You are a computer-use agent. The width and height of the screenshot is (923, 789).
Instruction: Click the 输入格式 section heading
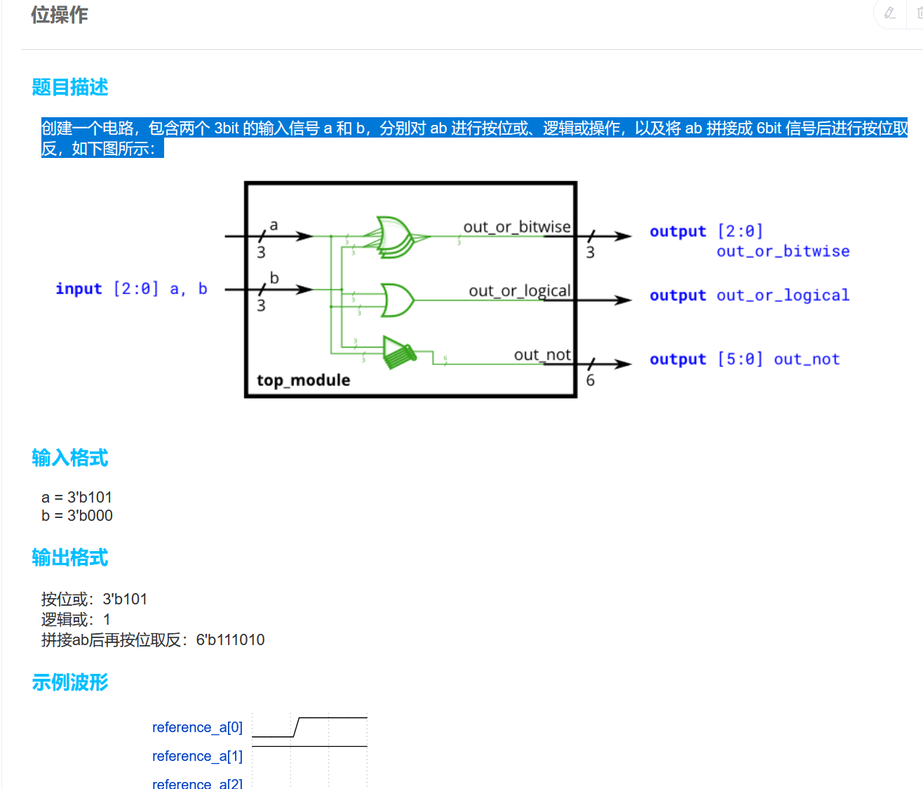tap(70, 458)
